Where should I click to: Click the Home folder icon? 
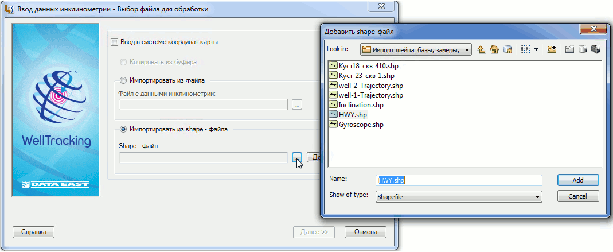click(x=494, y=50)
